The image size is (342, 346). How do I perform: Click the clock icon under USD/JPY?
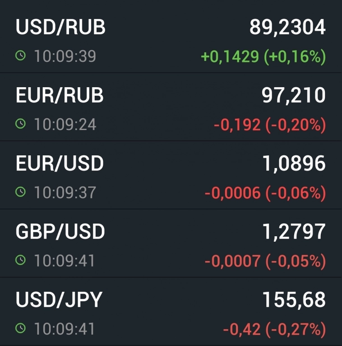coord(21,328)
